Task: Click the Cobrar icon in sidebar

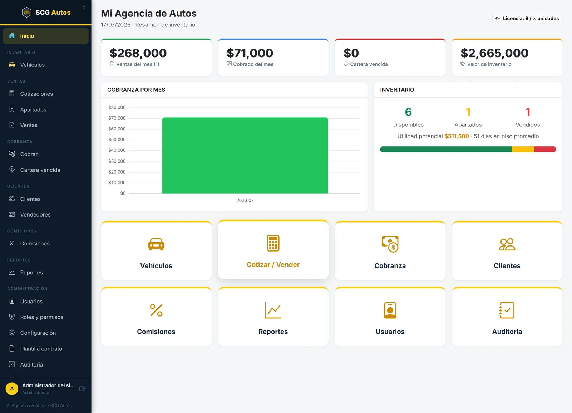Action: (12, 154)
